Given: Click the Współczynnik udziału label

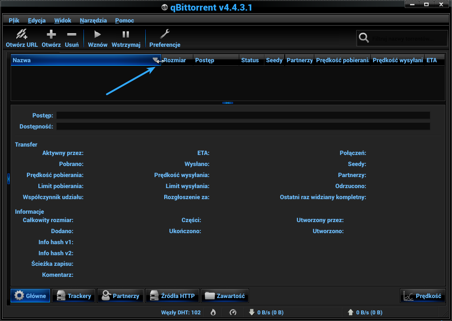Looking at the screenshot, I should pos(53,197).
